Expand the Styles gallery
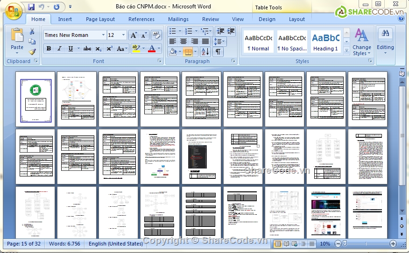Viewport: 409px width, 253px height. pyautogui.click(x=346, y=50)
